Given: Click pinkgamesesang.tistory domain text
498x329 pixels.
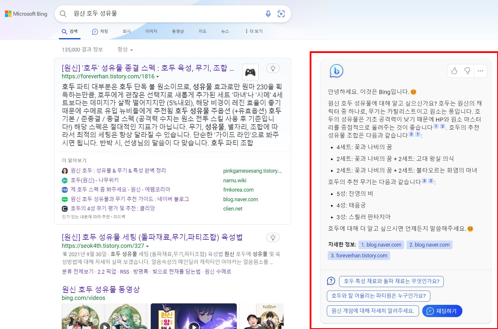Looking at the screenshot, I should (x=252, y=171).
